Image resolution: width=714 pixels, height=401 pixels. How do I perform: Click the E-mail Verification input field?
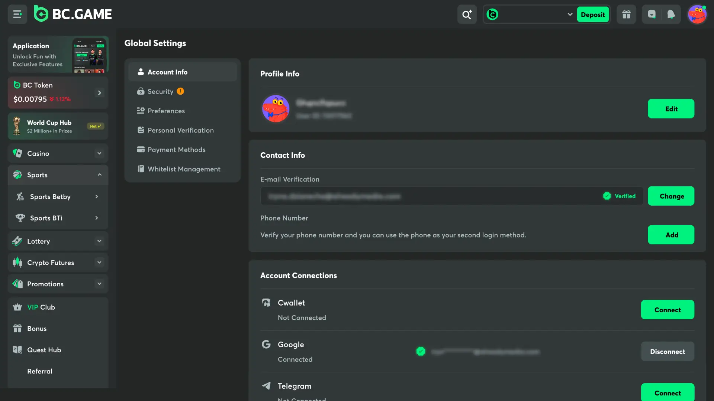[x=452, y=196]
